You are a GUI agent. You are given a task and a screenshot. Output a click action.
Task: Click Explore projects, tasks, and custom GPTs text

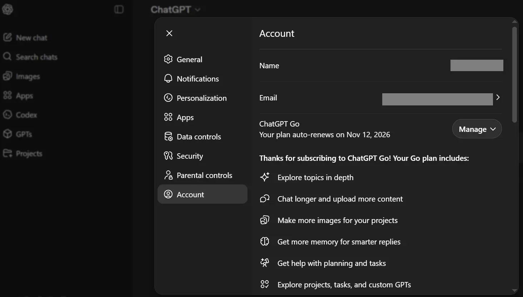344,285
